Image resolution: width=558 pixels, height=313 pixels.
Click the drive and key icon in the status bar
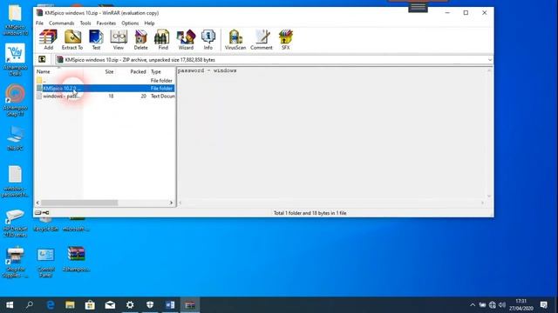[42, 212]
